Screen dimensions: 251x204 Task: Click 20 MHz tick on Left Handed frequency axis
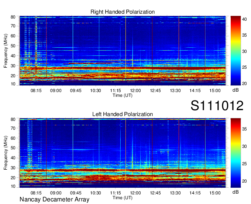pyautogui.click(x=13, y=178)
